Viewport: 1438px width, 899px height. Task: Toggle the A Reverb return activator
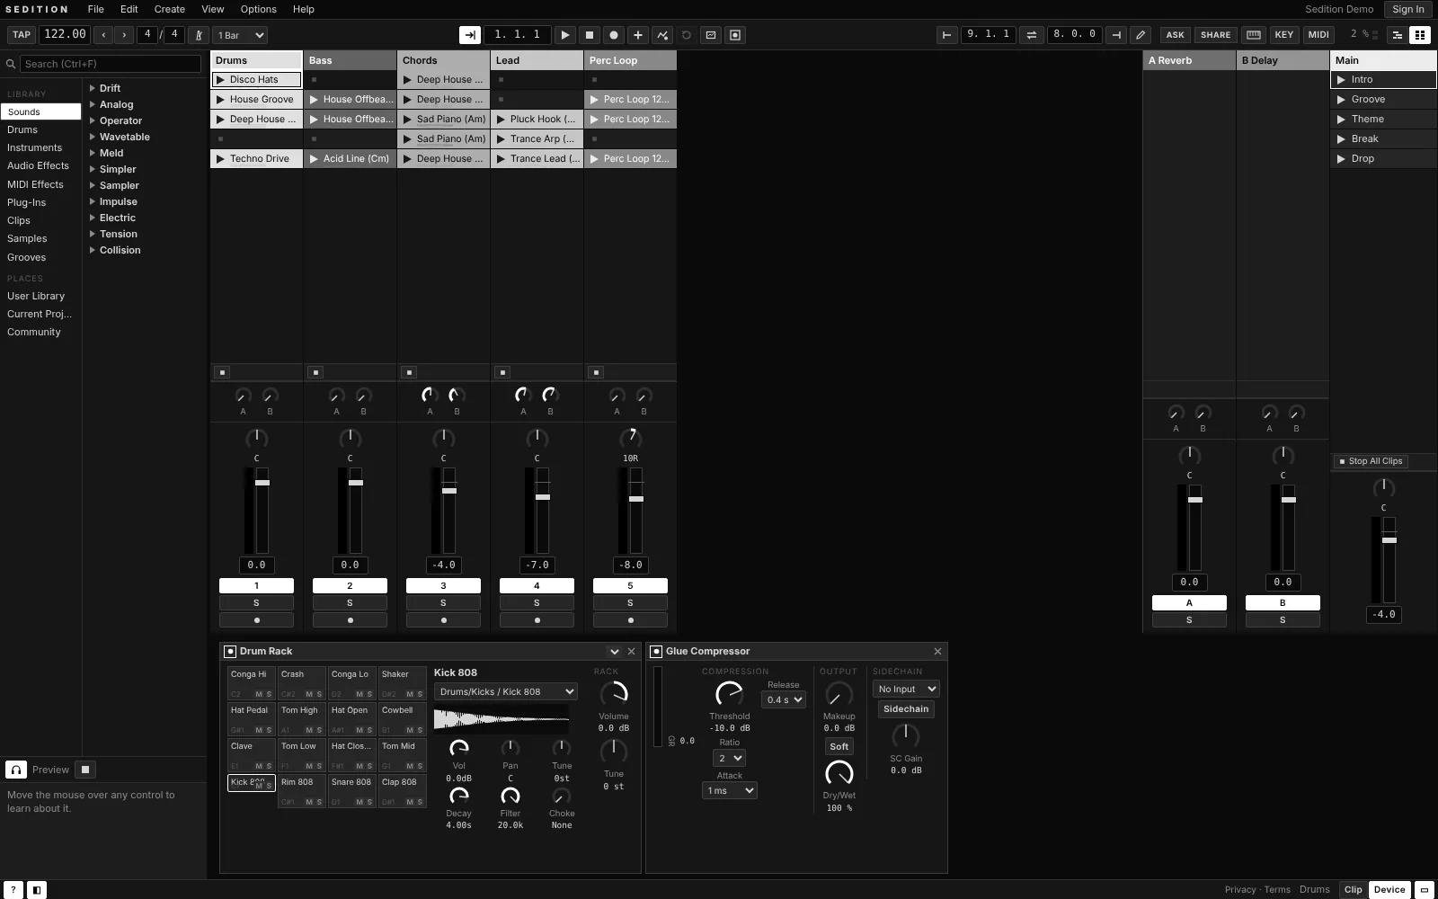click(x=1189, y=603)
